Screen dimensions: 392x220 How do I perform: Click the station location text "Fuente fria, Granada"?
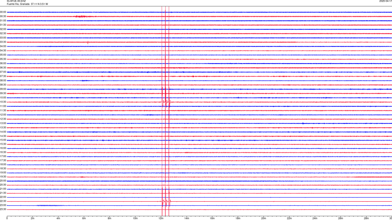click(x=18, y=4)
